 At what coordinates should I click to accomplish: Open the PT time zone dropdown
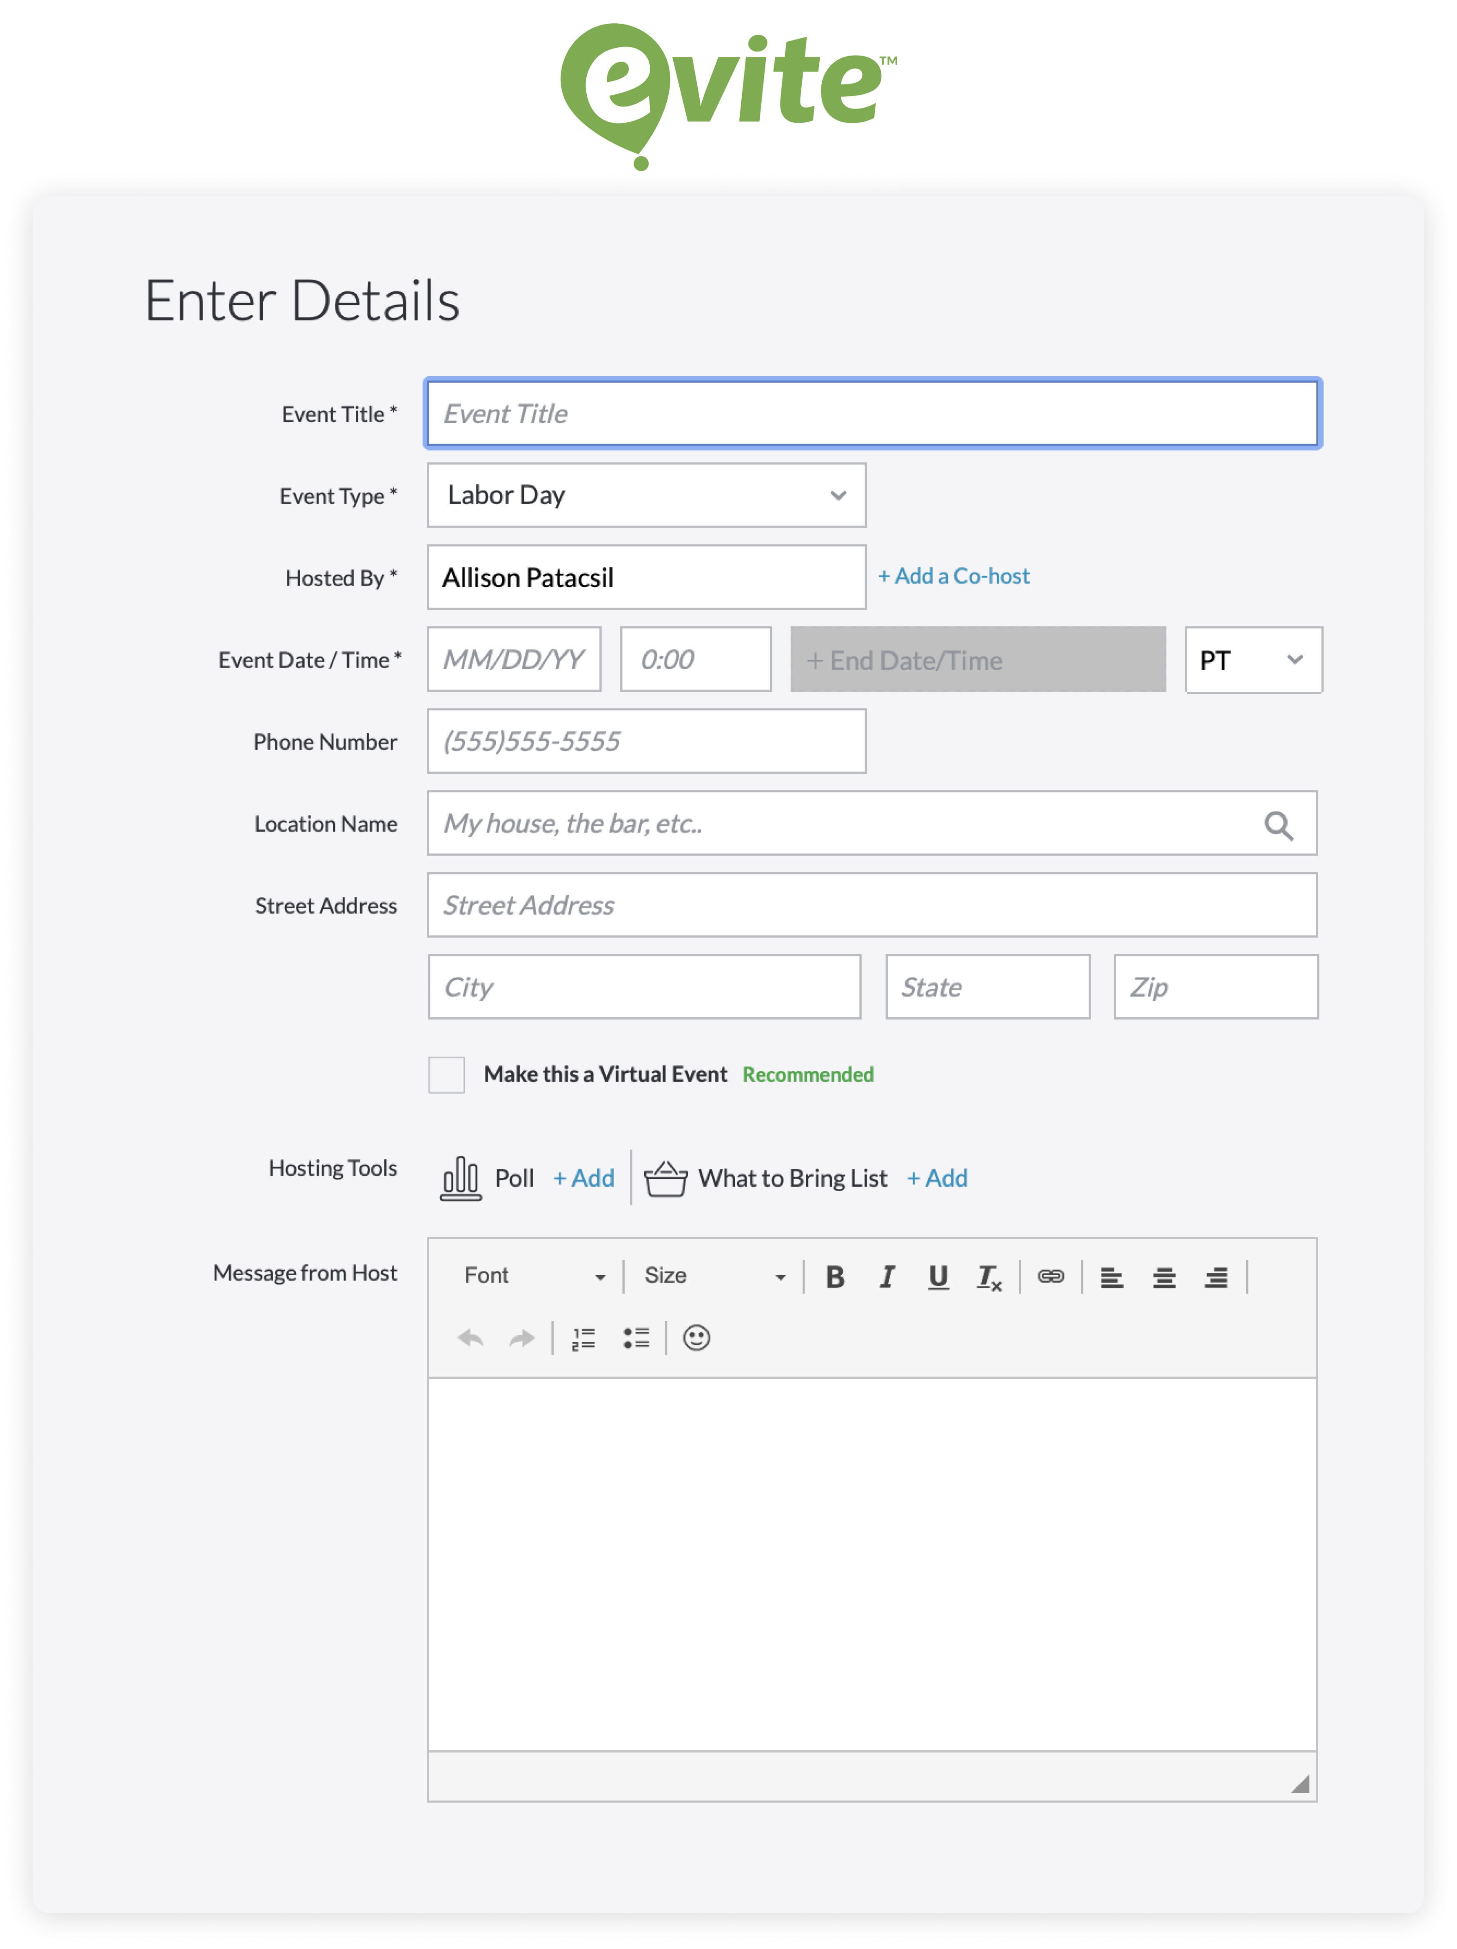1253,660
